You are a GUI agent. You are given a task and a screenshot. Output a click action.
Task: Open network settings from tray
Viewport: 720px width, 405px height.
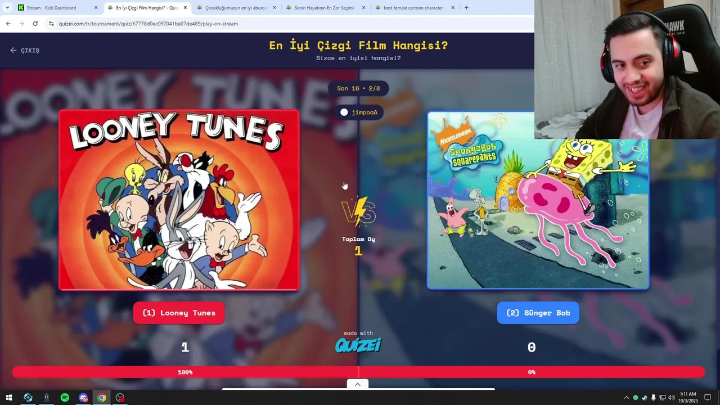pos(662,398)
